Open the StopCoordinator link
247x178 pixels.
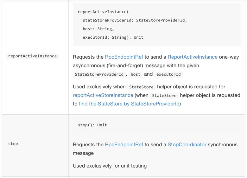click(x=187, y=144)
